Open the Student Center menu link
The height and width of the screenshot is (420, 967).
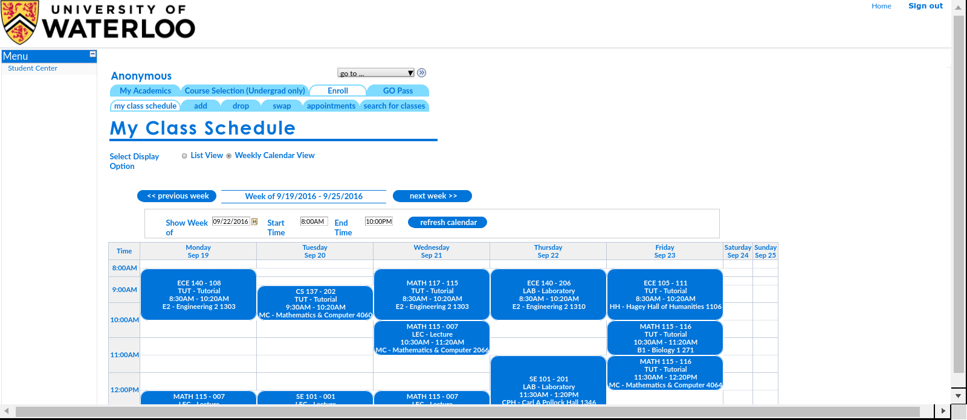point(33,68)
